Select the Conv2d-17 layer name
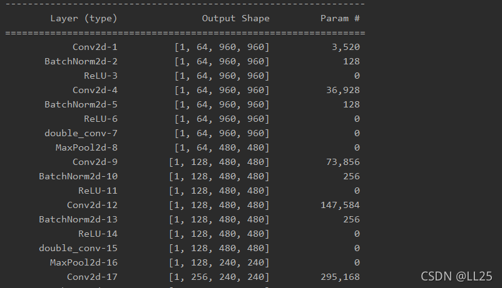Viewport: 502px width, 288px height. [x=92, y=277]
